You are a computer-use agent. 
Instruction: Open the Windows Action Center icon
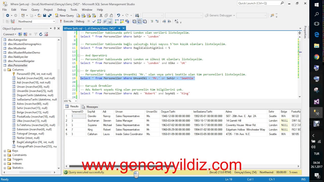click(x=317, y=175)
